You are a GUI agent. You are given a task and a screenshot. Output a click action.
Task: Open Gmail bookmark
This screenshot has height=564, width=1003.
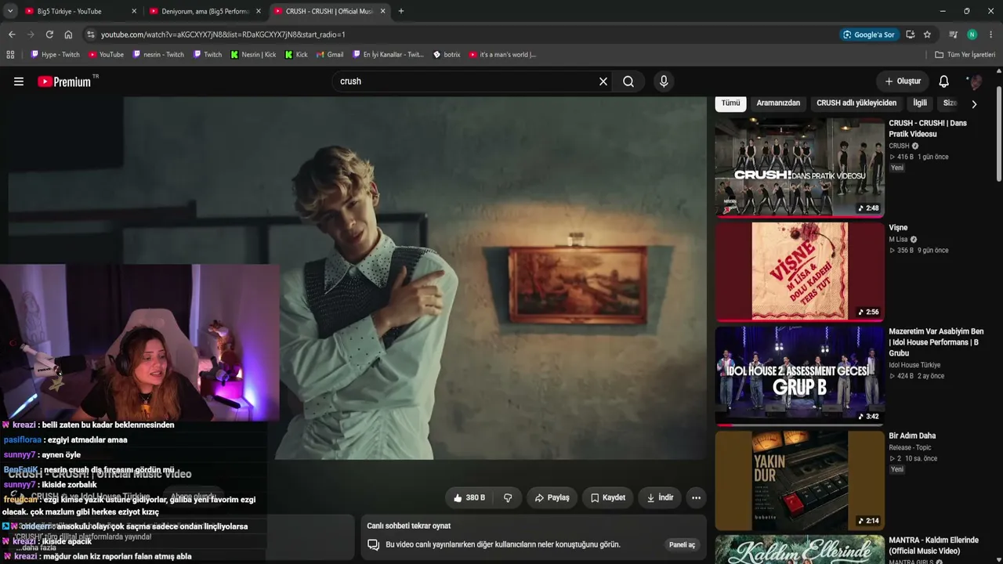[x=330, y=55]
